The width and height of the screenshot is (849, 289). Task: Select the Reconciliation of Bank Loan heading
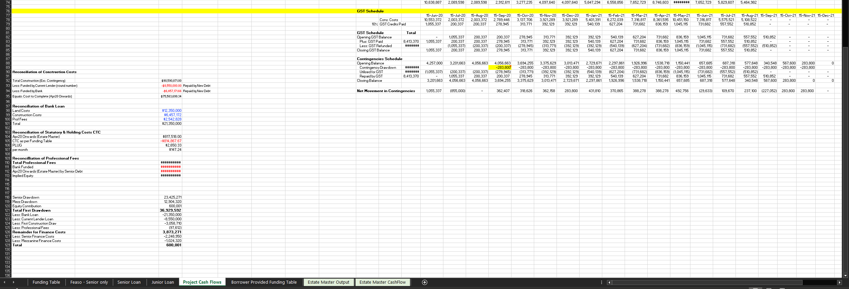coord(38,106)
